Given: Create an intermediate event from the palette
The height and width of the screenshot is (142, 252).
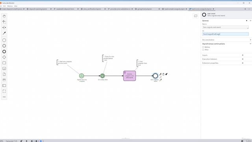Looking at the screenshot, I should point(4,46).
